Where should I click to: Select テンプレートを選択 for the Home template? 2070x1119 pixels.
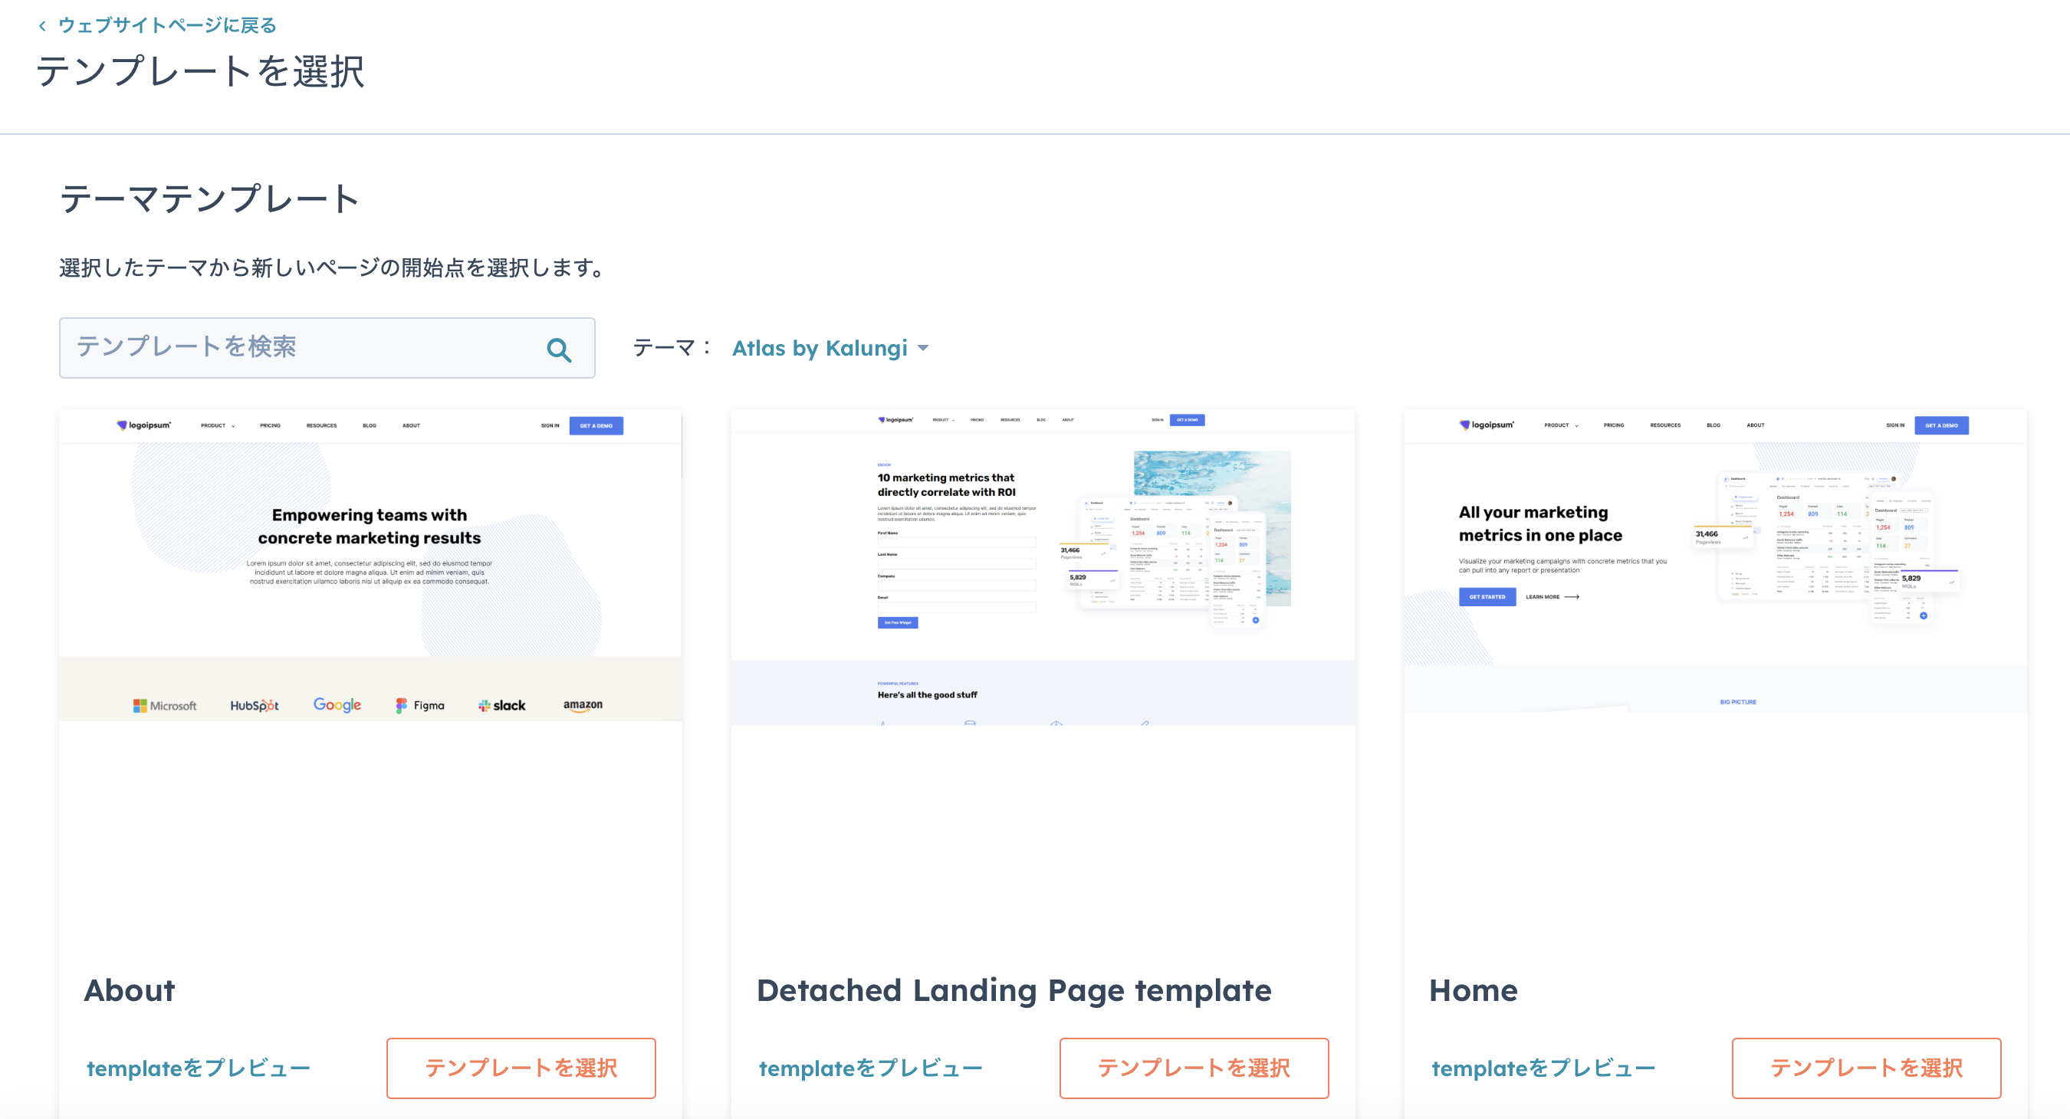point(1866,1068)
